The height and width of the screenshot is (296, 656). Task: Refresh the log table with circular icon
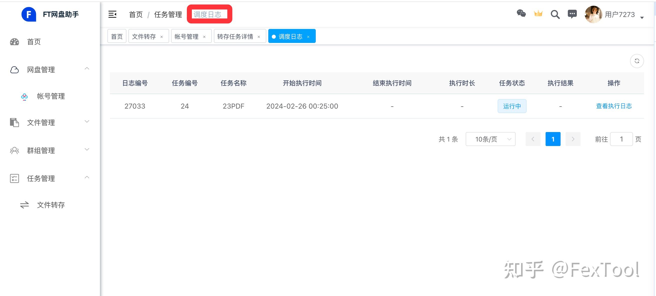tap(637, 61)
